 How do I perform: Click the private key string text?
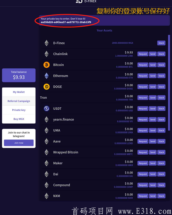(66, 22)
